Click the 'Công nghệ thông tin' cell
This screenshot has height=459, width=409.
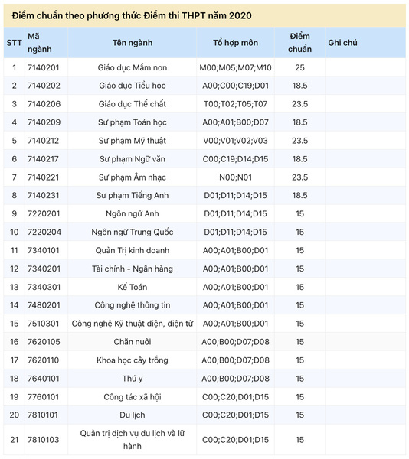click(133, 305)
